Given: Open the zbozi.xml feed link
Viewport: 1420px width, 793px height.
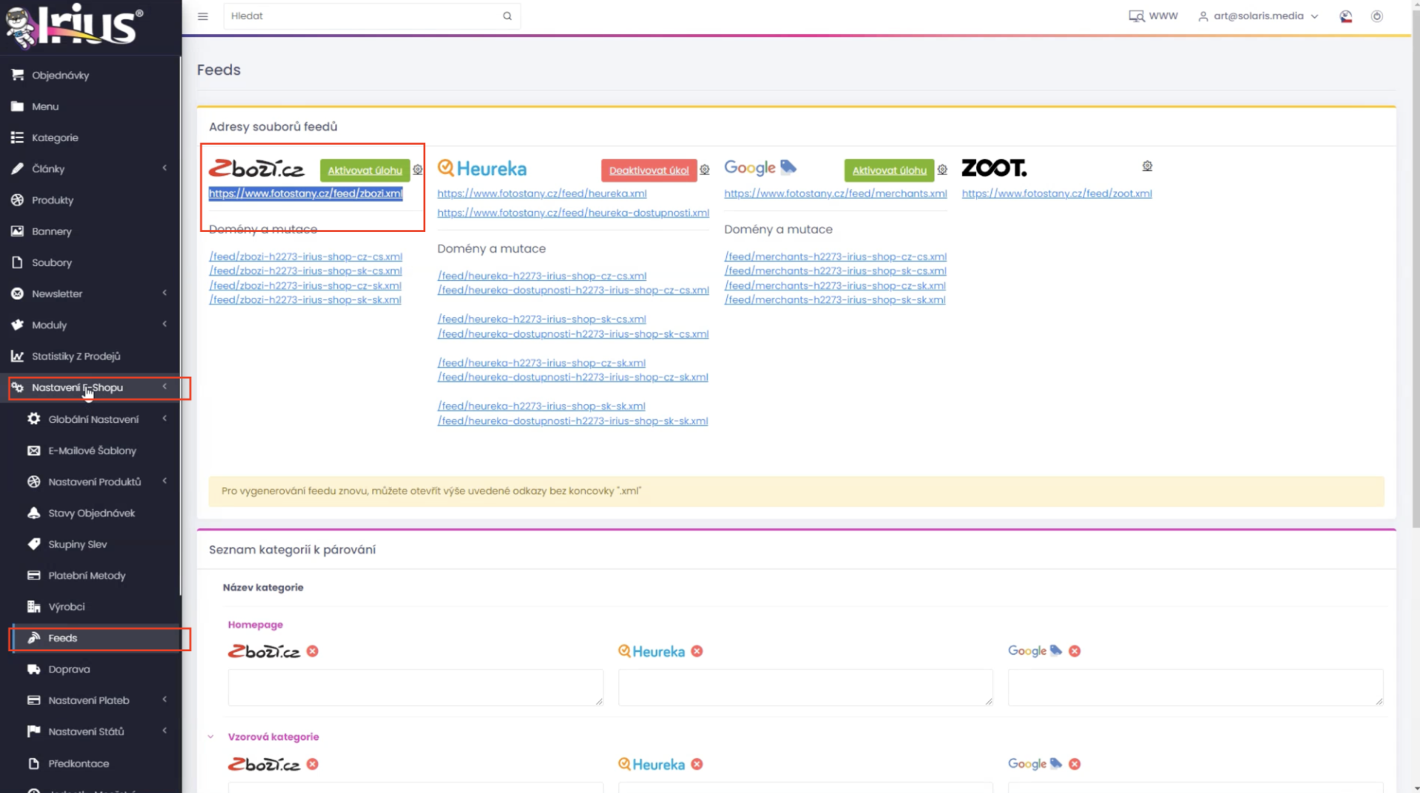Looking at the screenshot, I should (305, 194).
